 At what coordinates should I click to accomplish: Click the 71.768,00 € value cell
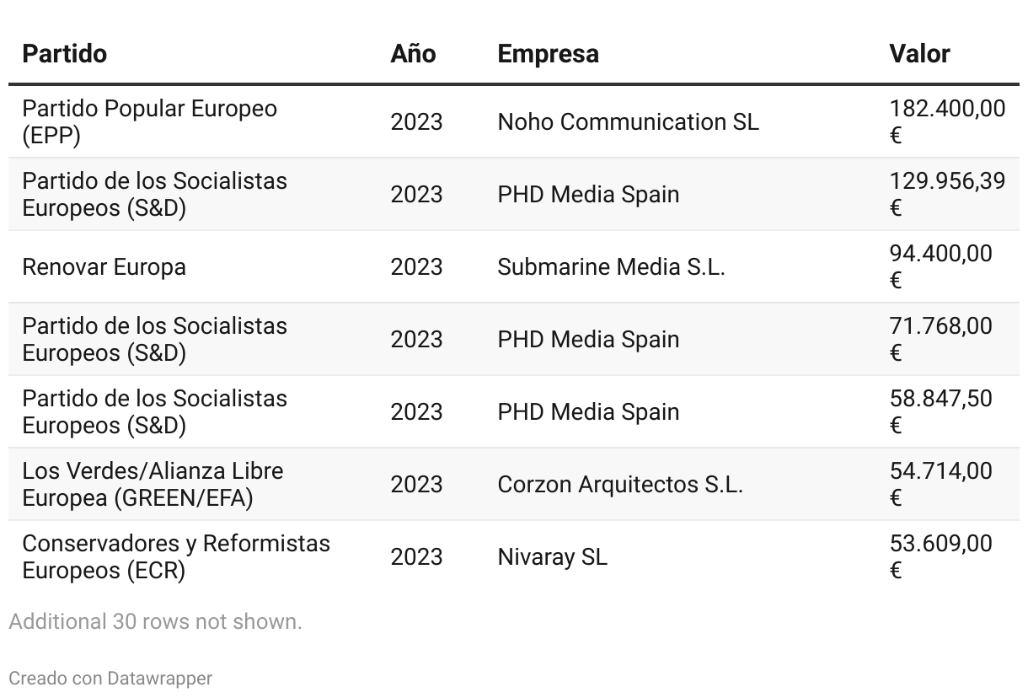(x=940, y=339)
